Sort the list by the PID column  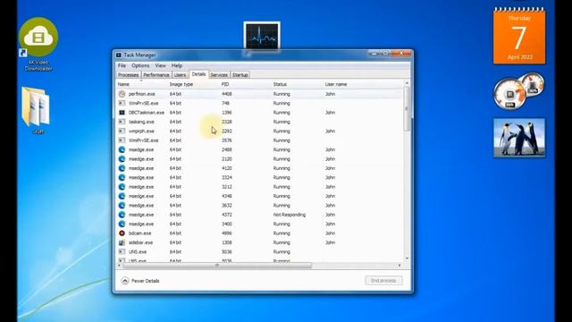[x=246, y=84]
